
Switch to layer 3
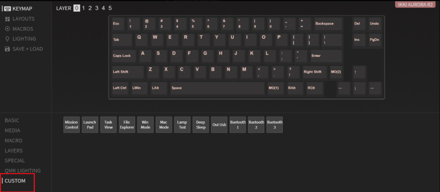point(97,8)
